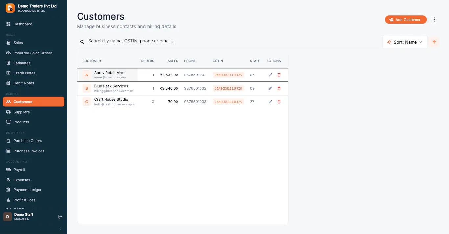Focus the customer search field

[228, 41]
